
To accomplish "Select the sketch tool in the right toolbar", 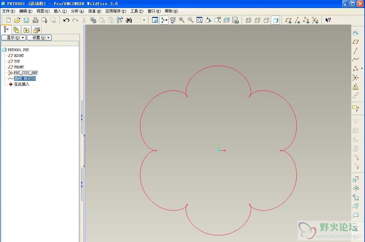I will 355,33.
